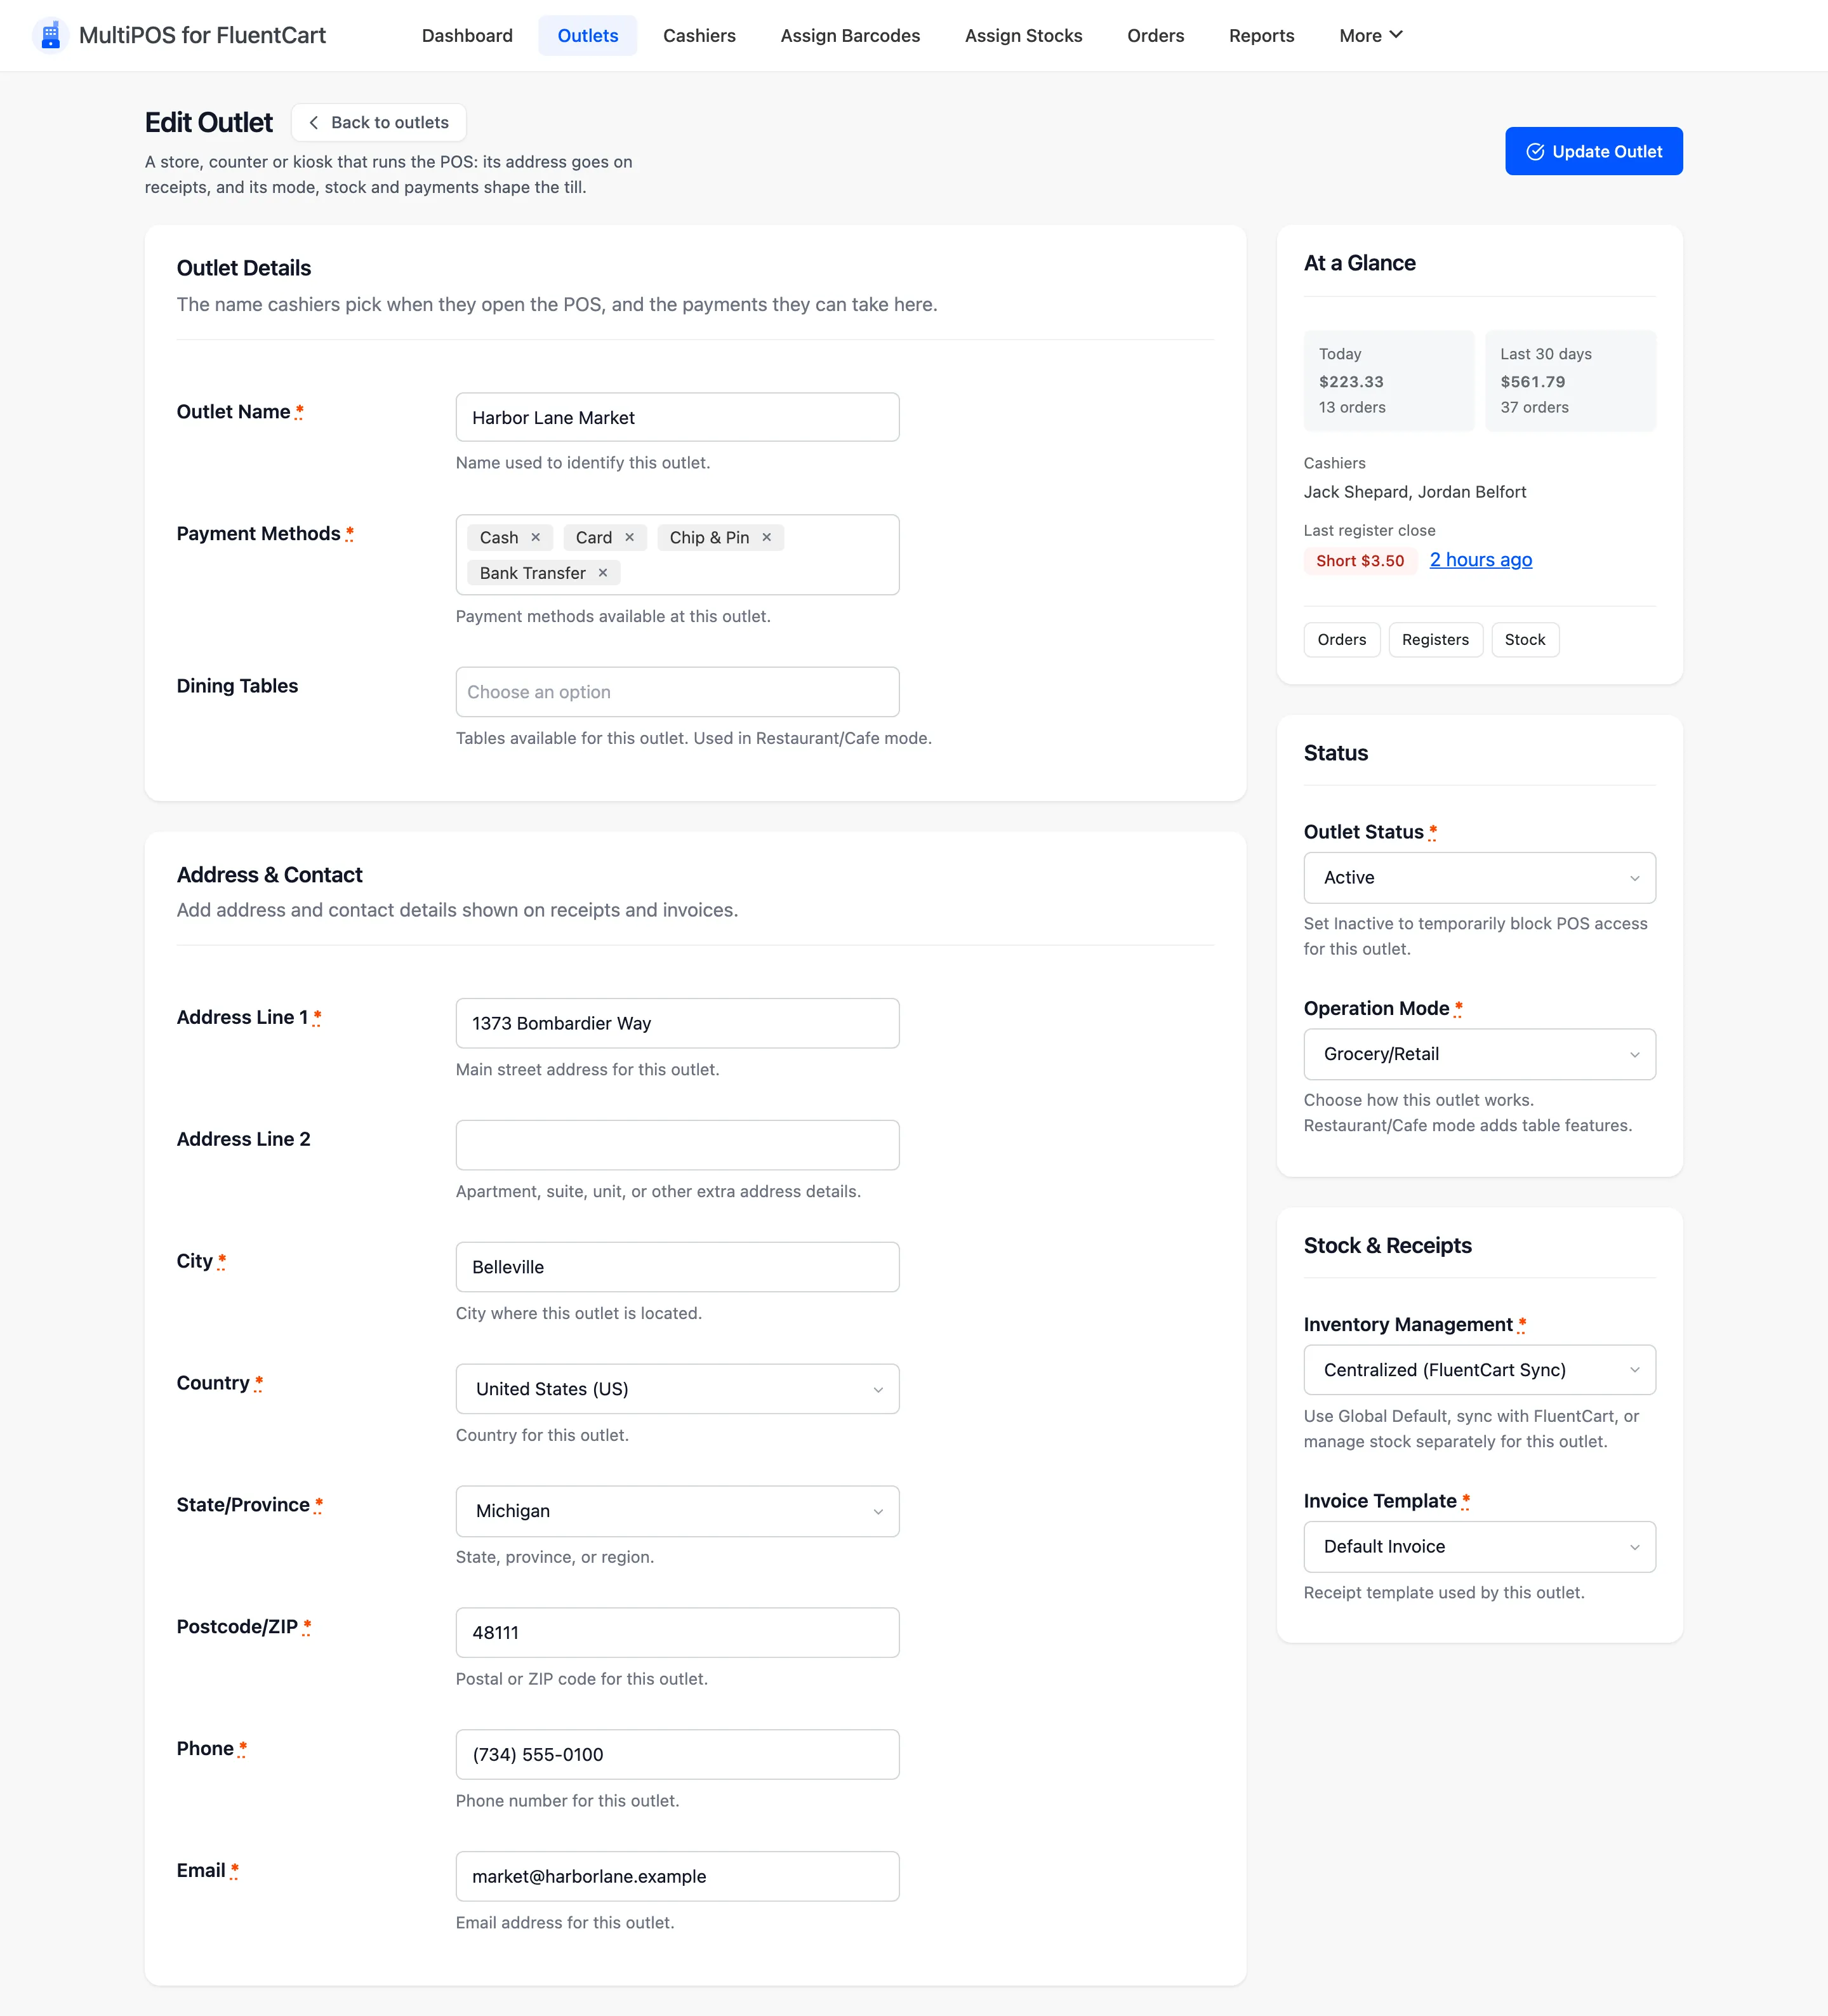
Task: Click the Registers button
Action: [x=1435, y=640]
